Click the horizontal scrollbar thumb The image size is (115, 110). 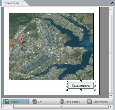point(61,107)
